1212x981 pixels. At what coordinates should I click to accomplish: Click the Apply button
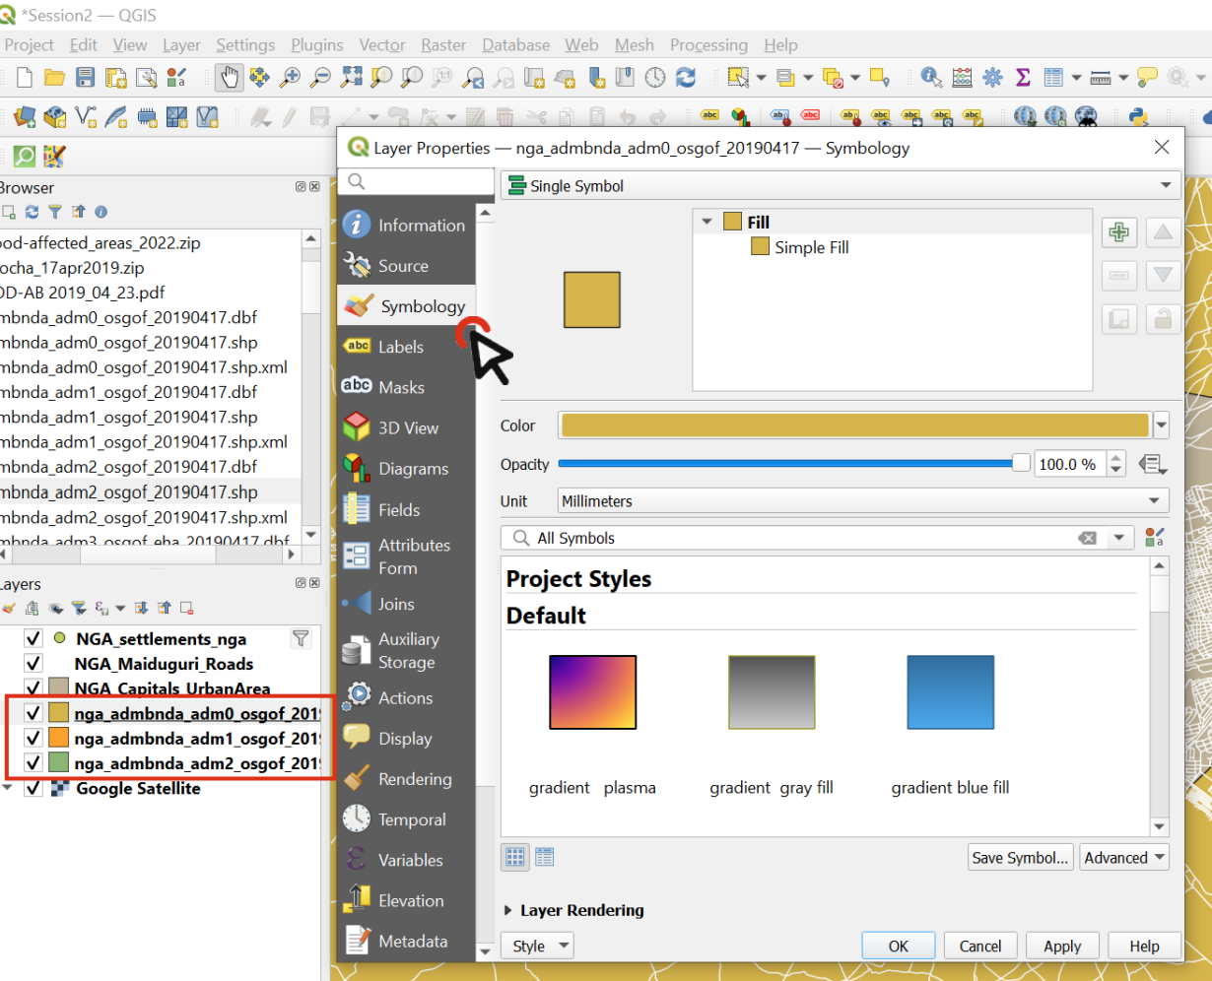pos(1062,946)
